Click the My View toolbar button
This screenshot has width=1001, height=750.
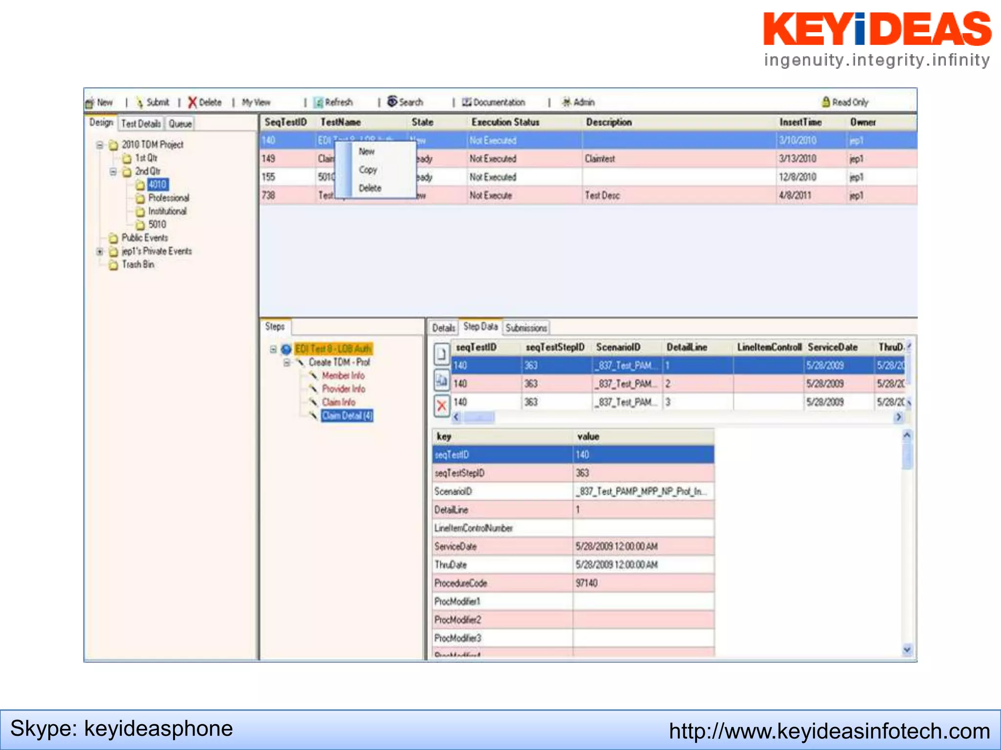tap(256, 103)
